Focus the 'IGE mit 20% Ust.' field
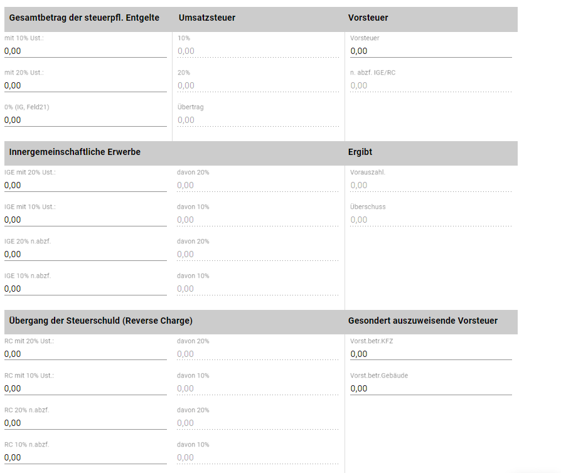Screen dimensions: 561x473 tap(85, 185)
